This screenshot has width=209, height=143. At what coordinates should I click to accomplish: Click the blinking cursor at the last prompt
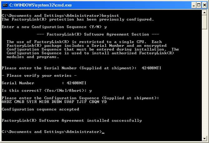[103, 132]
